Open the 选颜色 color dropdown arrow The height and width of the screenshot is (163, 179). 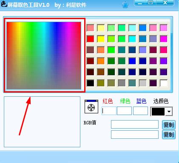pos(169,111)
